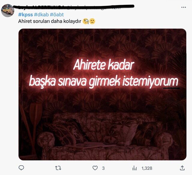Open tweet text 'Ahiret soruları daha kolaydır'
This screenshot has width=192, height=175.
(x=50, y=21)
